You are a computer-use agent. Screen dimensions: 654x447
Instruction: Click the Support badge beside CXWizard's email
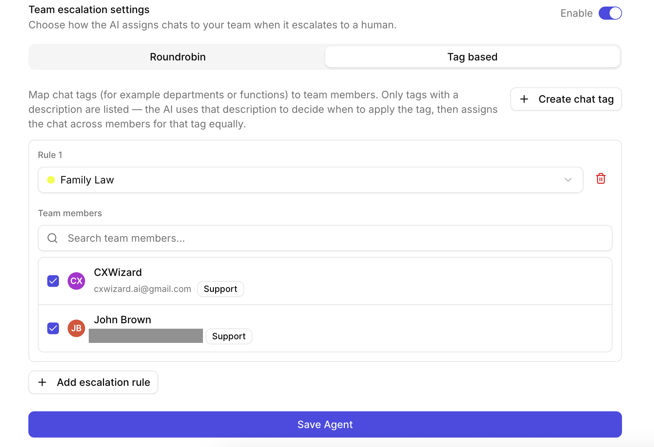point(220,289)
